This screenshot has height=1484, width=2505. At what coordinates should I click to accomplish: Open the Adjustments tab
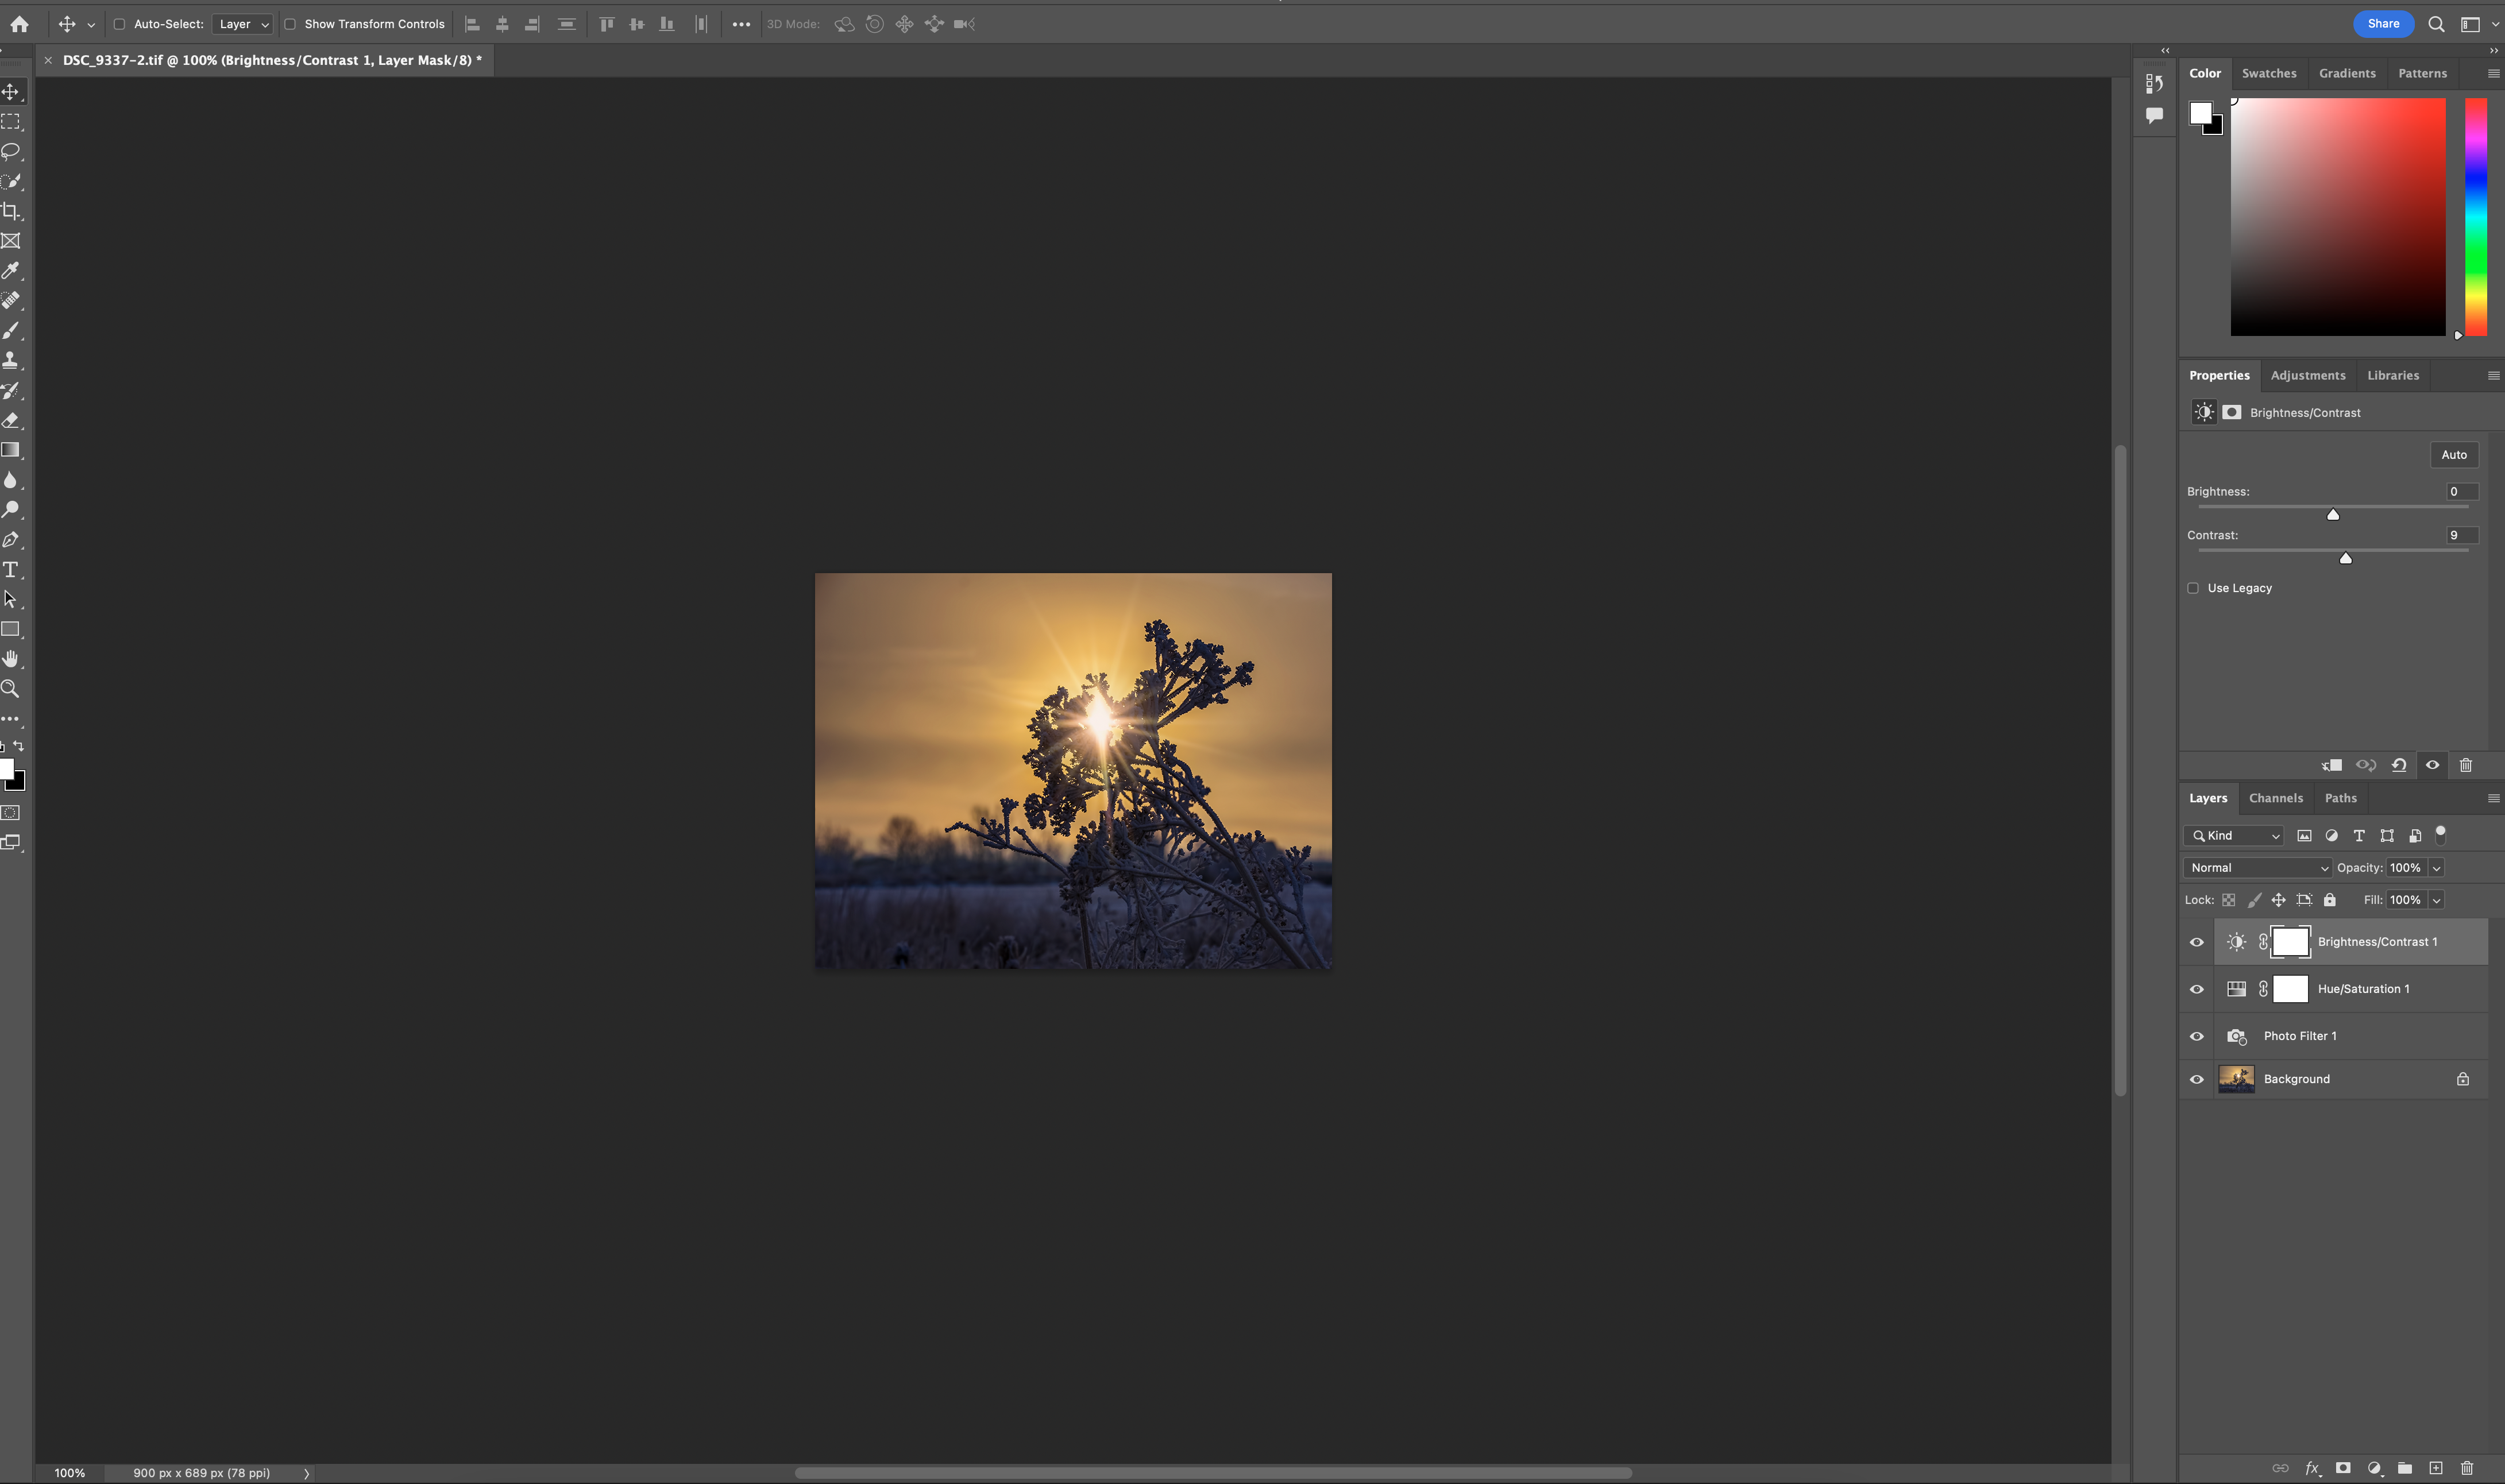[x=2307, y=375]
